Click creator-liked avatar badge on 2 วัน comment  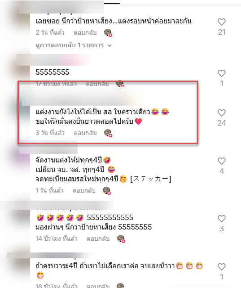coord(108,33)
